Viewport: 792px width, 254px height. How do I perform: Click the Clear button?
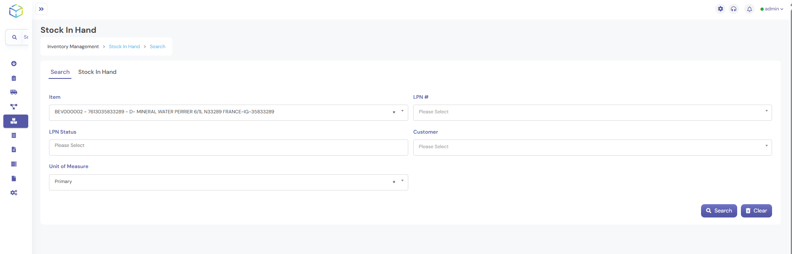coord(756,211)
